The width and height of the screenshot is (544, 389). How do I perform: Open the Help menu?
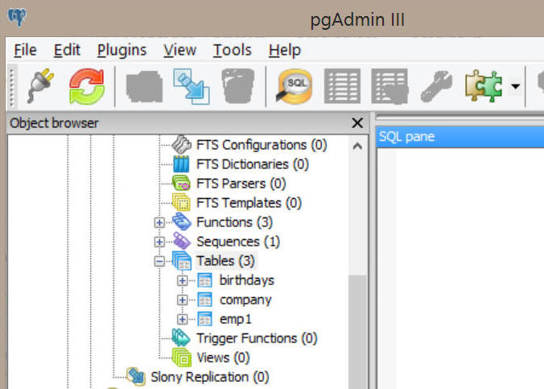coord(285,51)
